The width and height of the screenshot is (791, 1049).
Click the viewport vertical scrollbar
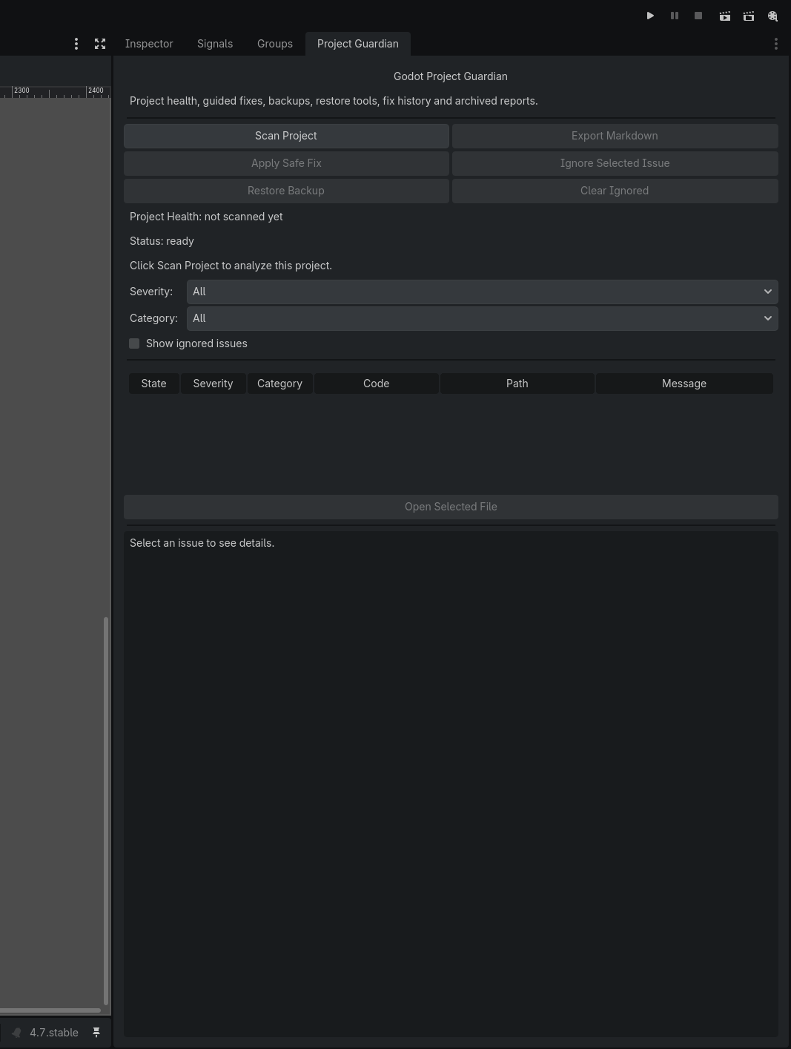tap(106, 810)
